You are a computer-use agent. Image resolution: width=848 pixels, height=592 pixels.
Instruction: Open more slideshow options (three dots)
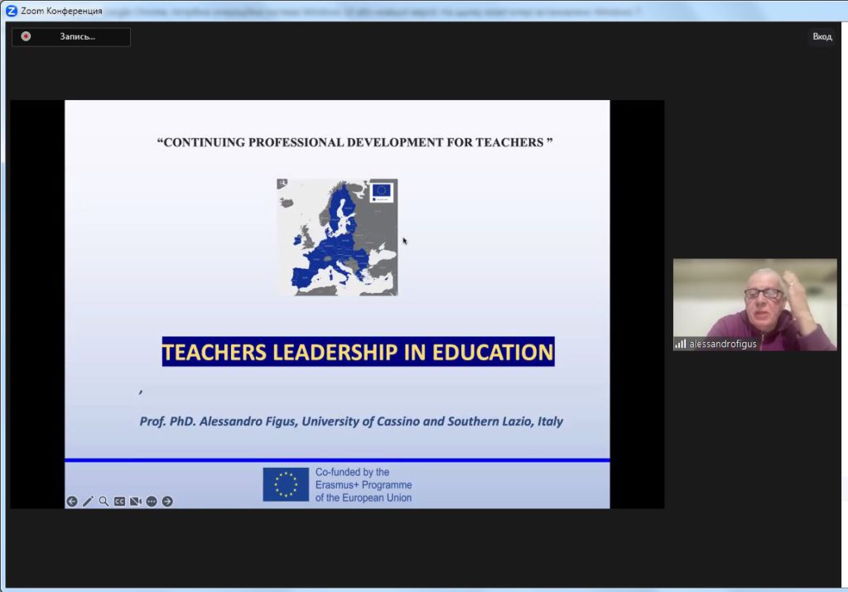tap(152, 501)
